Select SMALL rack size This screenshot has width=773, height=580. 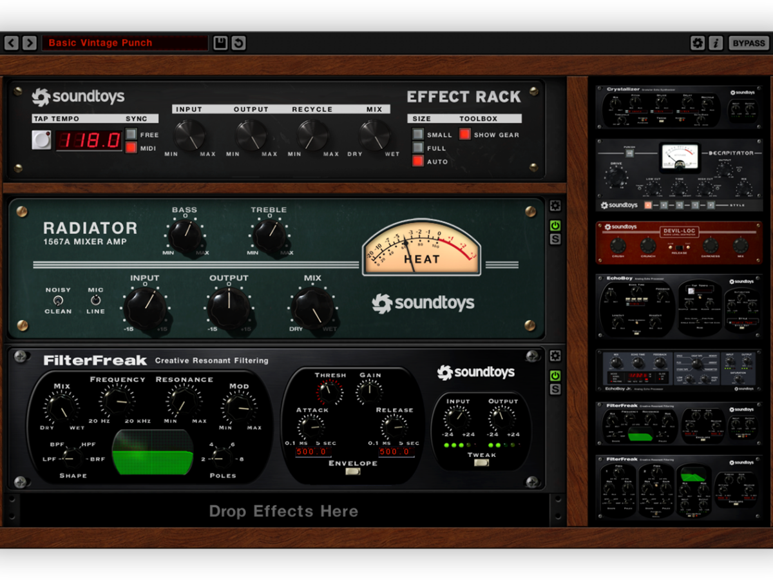click(418, 134)
